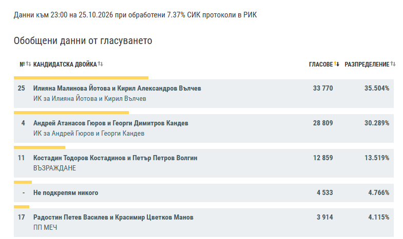Screen dimensions: 403x239
Task: Toggle sort arrows beside ГЛАСОВЕ
Action: [337, 64]
